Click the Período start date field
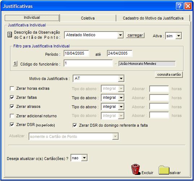This screenshot has width=194, height=181. [x=76, y=53]
